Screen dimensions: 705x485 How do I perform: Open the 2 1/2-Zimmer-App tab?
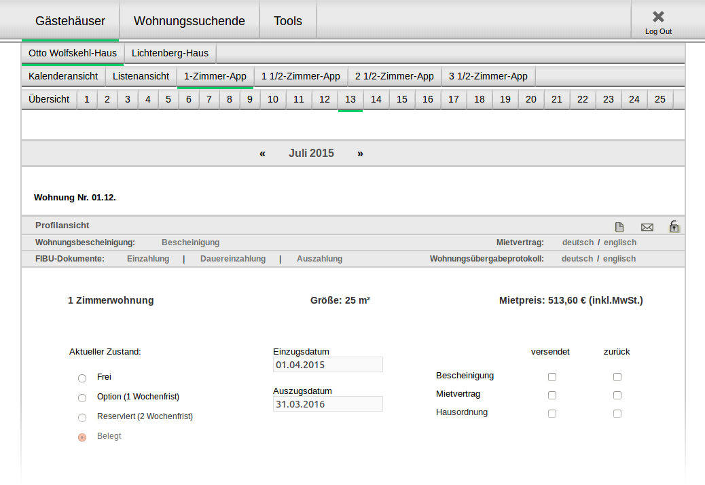pos(394,76)
